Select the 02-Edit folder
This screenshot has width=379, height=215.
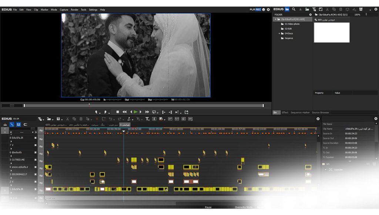(x=288, y=28)
